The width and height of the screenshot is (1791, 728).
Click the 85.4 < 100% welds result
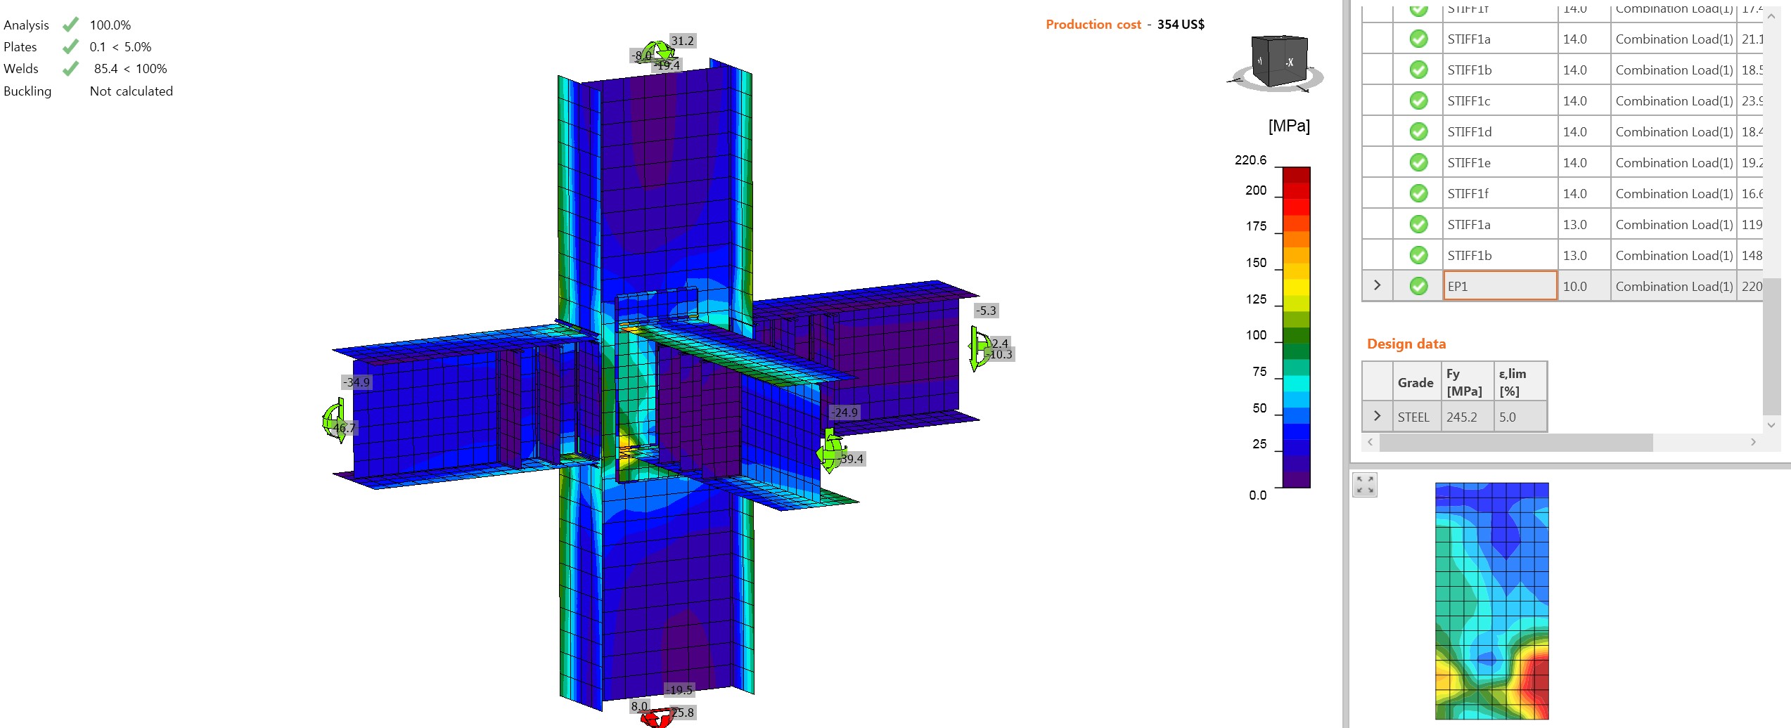tap(130, 69)
